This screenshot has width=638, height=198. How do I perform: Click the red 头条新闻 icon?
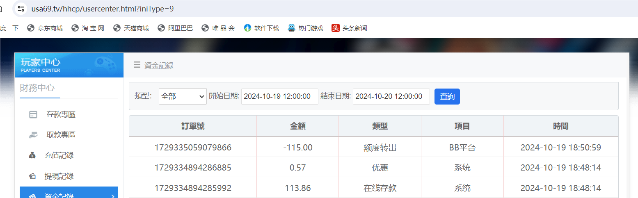[x=336, y=28]
